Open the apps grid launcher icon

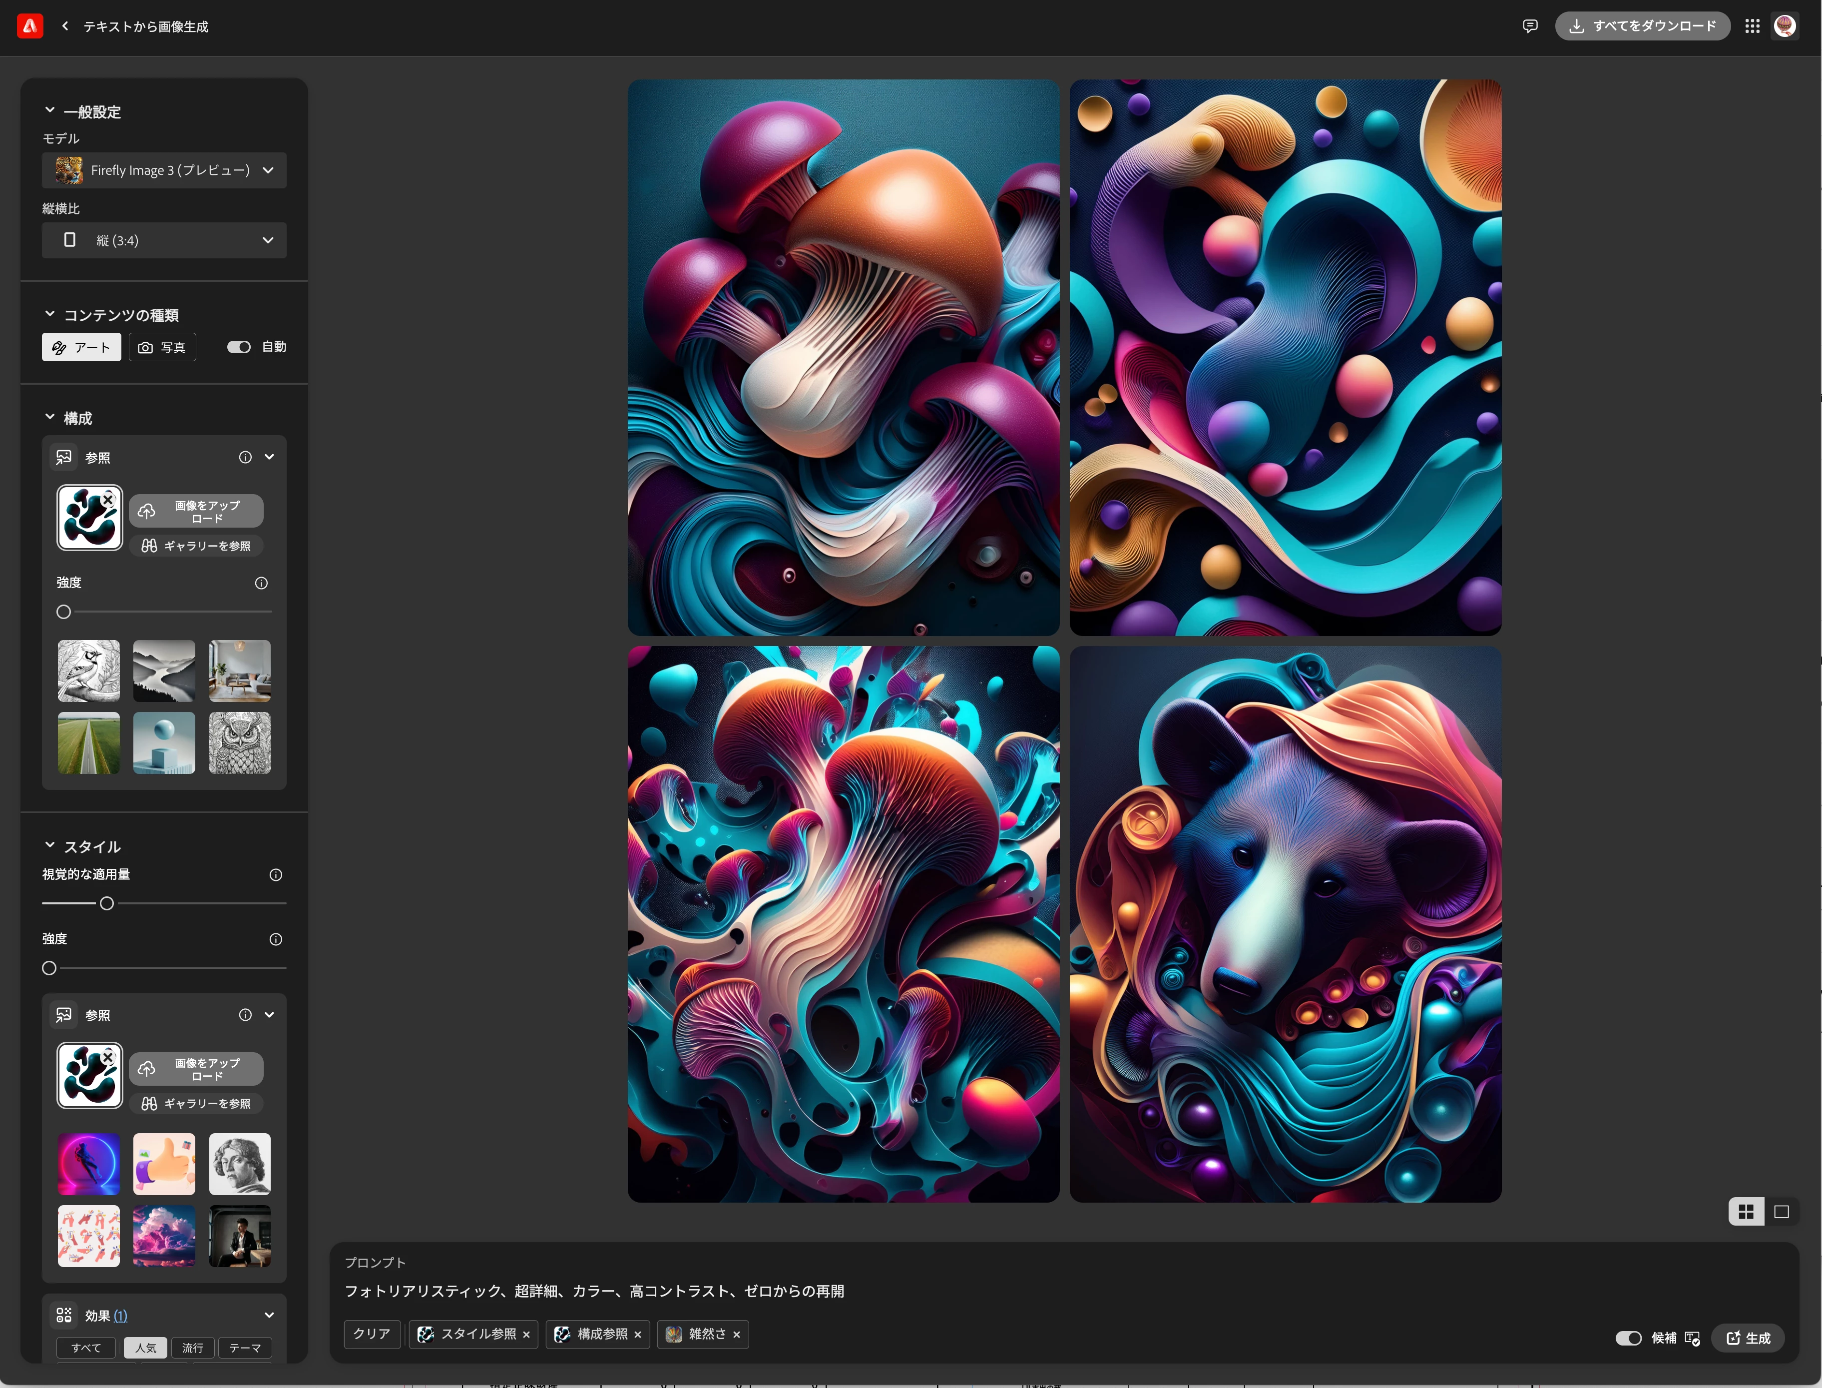pyautogui.click(x=1752, y=26)
